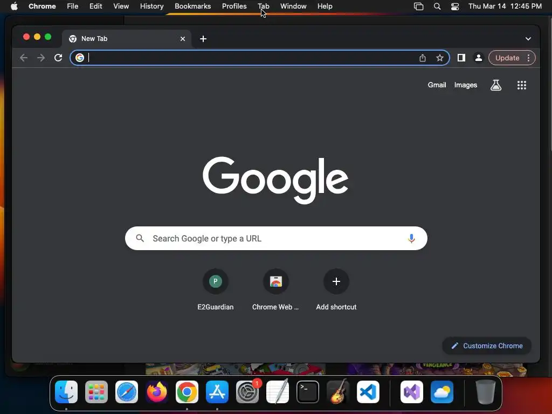552x414 pixels.
Task: Open Google Images link
Action: click(465, 85)
